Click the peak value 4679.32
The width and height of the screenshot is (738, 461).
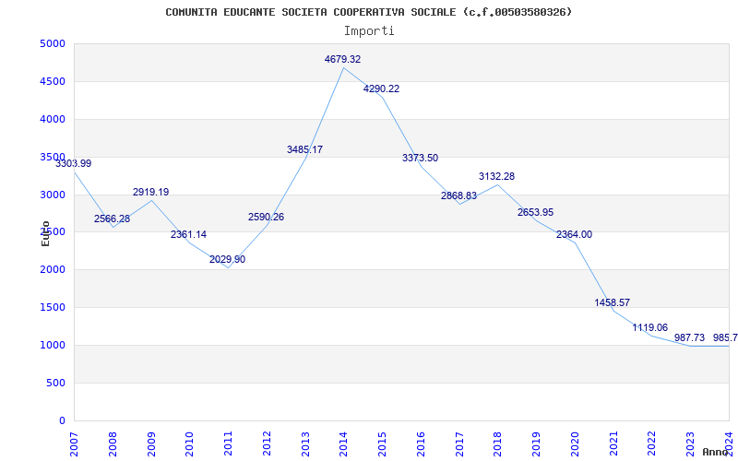coord(342,59)
